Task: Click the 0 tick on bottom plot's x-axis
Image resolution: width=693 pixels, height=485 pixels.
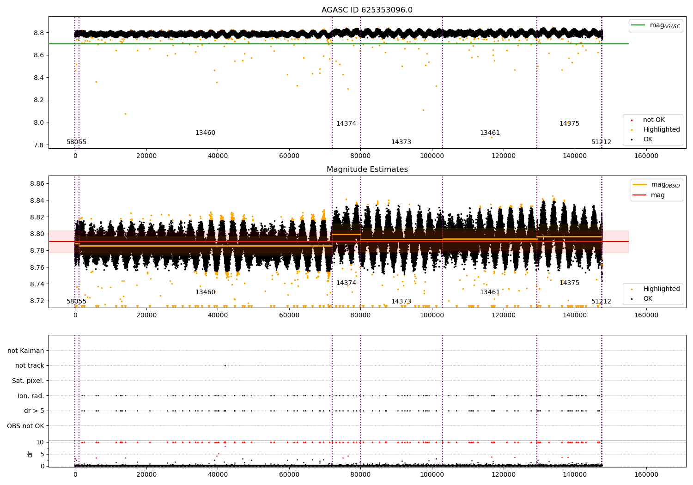Action: (x=75, y=475)
